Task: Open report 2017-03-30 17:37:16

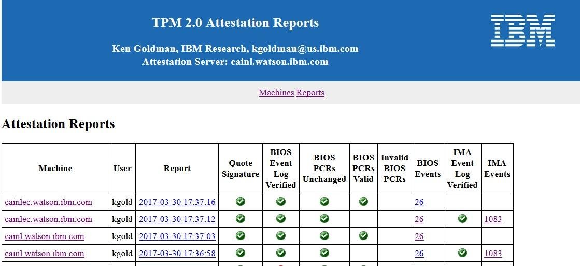Action: [x=177, y=202]
